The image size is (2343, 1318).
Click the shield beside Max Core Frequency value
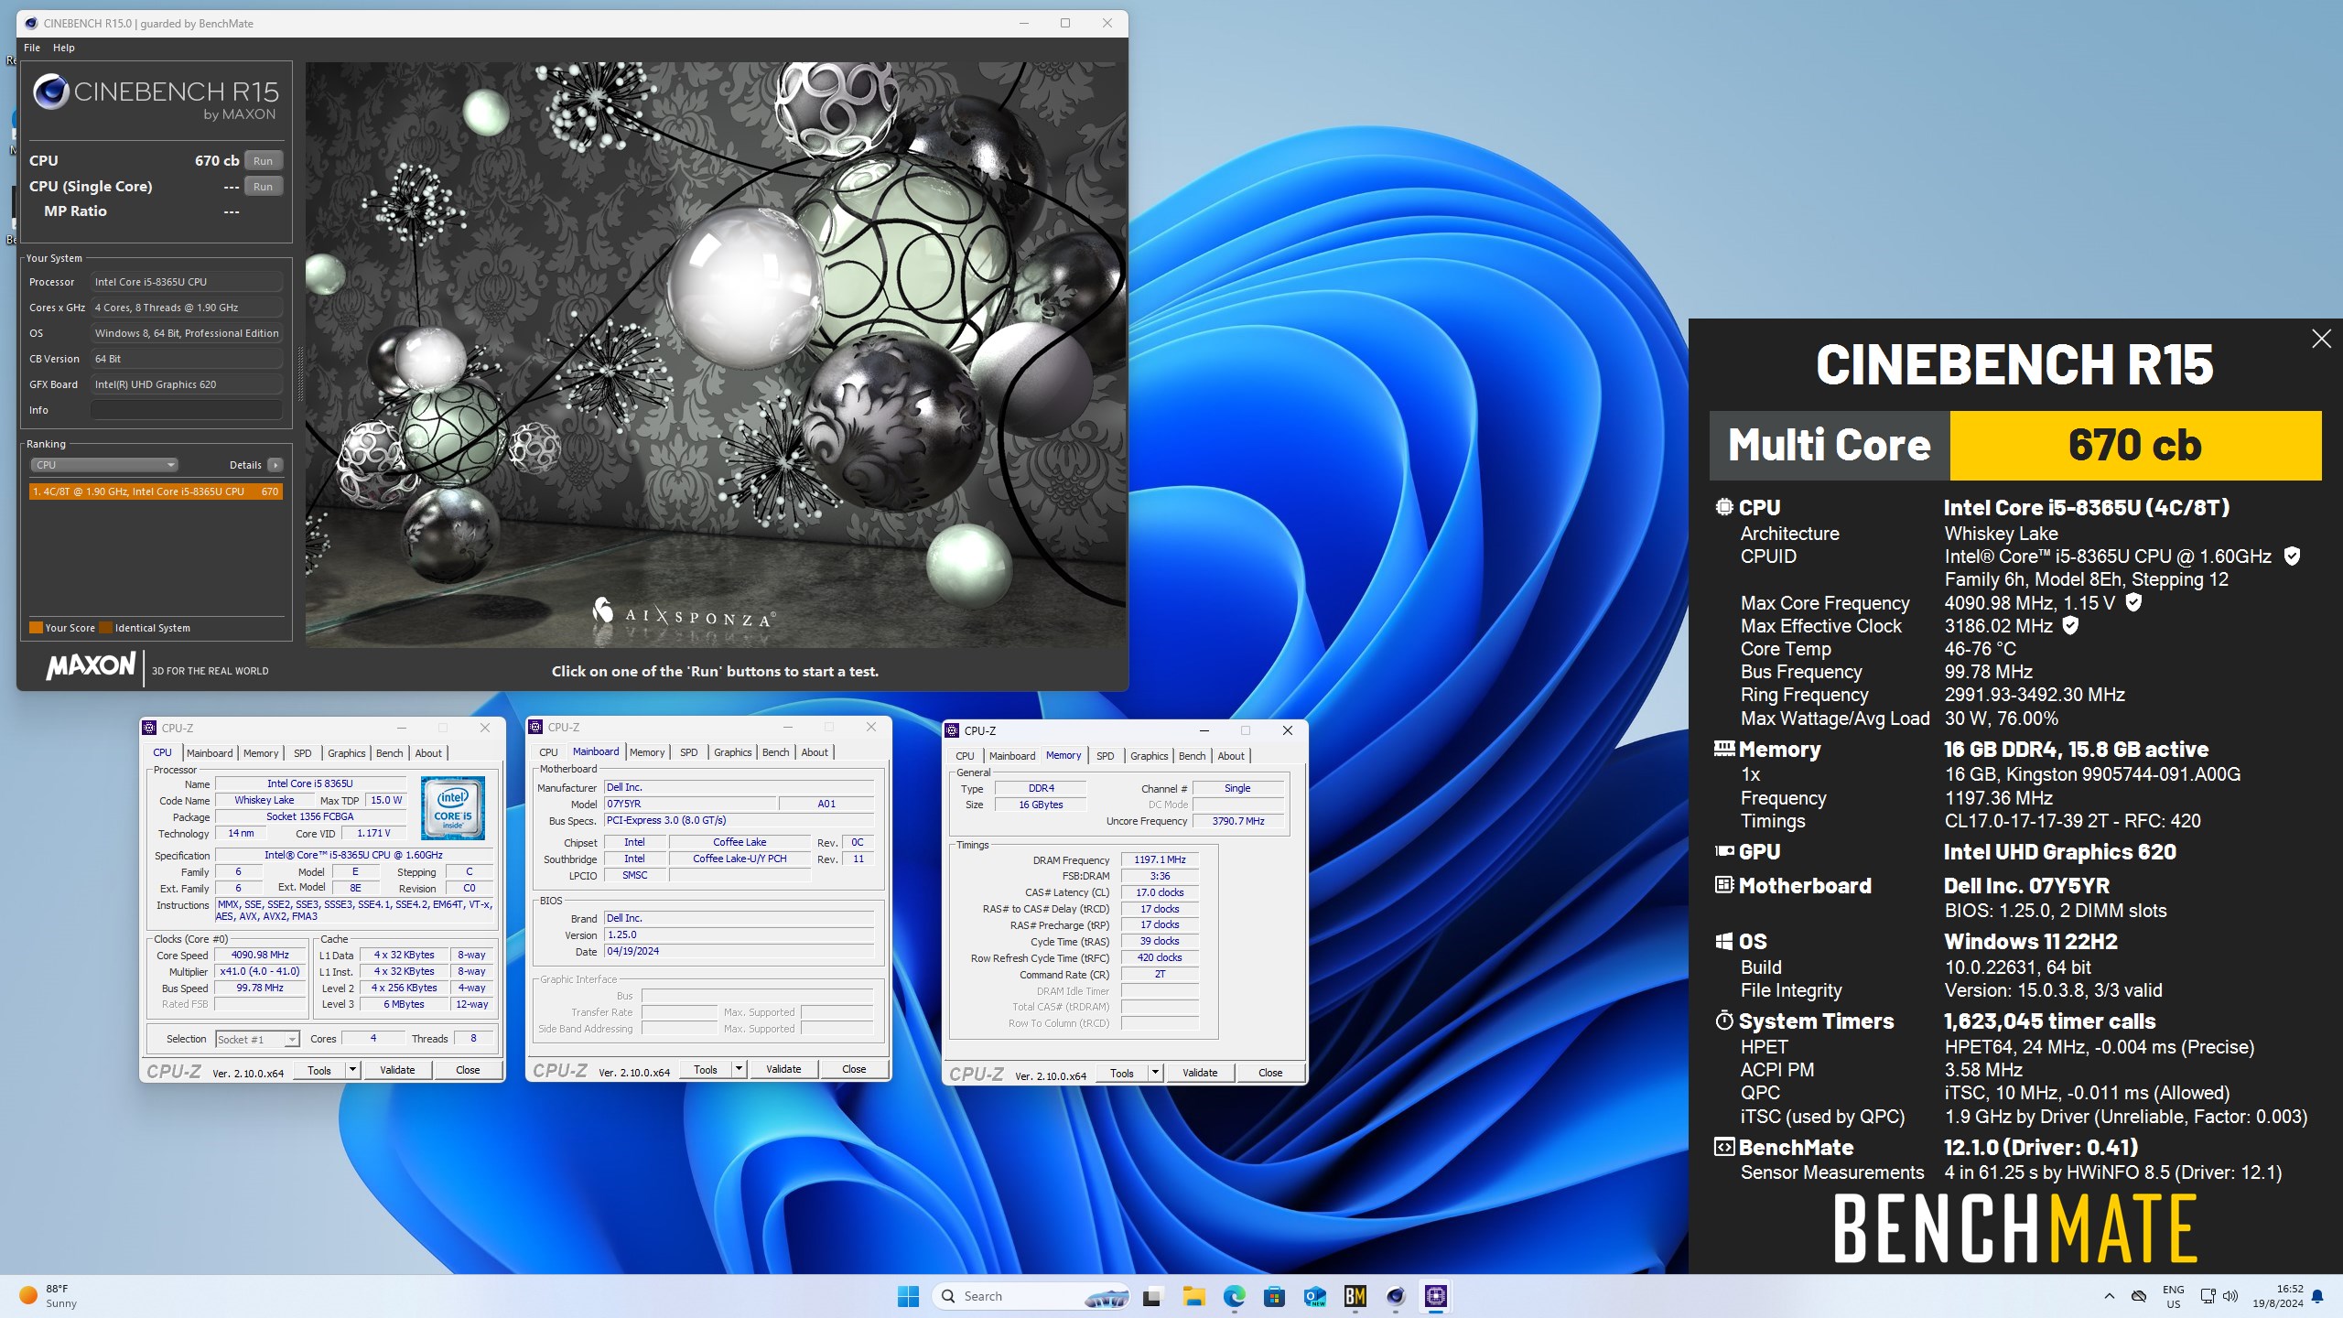click(2133, 602)
